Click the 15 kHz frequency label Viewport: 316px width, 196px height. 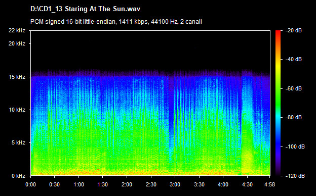pos(17,77)
